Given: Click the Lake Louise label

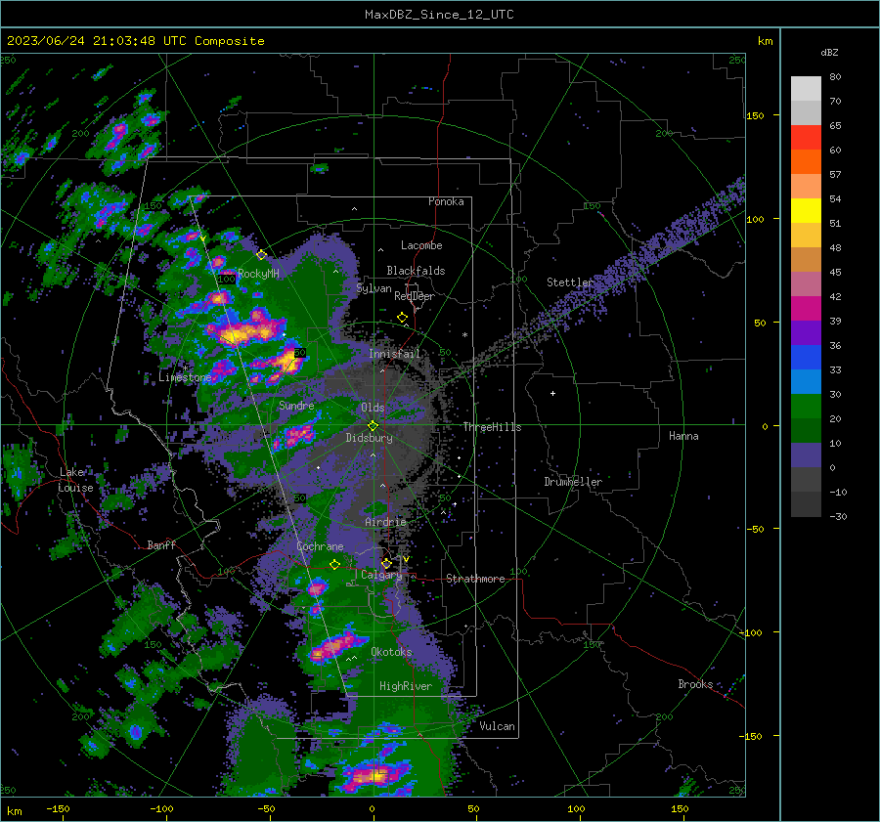Looking at the screenshot, I should point(75,480).
